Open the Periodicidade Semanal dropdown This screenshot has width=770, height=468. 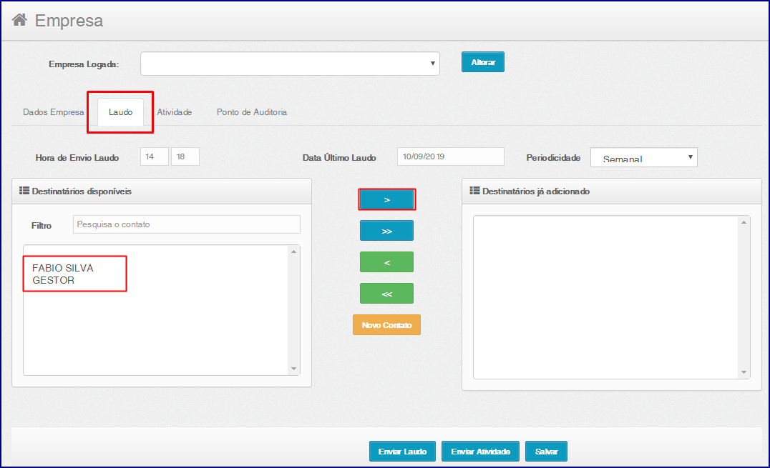point(644,157)
